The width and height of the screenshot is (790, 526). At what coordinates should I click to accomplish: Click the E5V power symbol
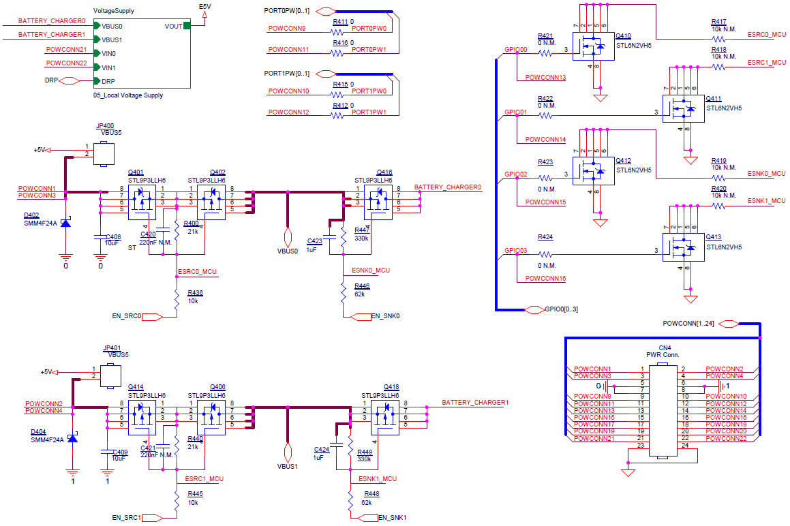[204, 17]
